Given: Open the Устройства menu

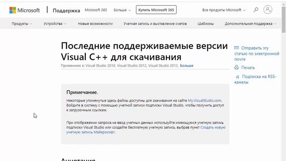Looking at the screenshot, I should click(x=55, y=24).
